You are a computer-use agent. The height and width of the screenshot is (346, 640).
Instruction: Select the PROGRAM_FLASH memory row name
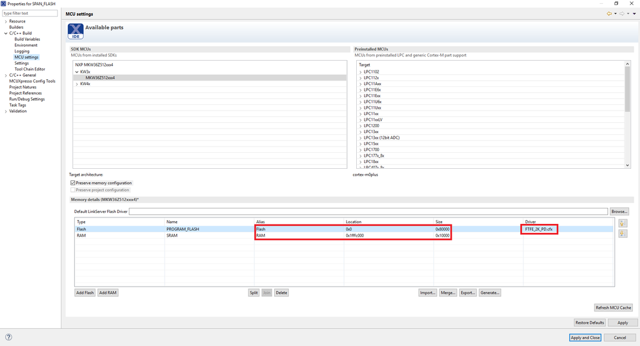click(x=183, y=229)
